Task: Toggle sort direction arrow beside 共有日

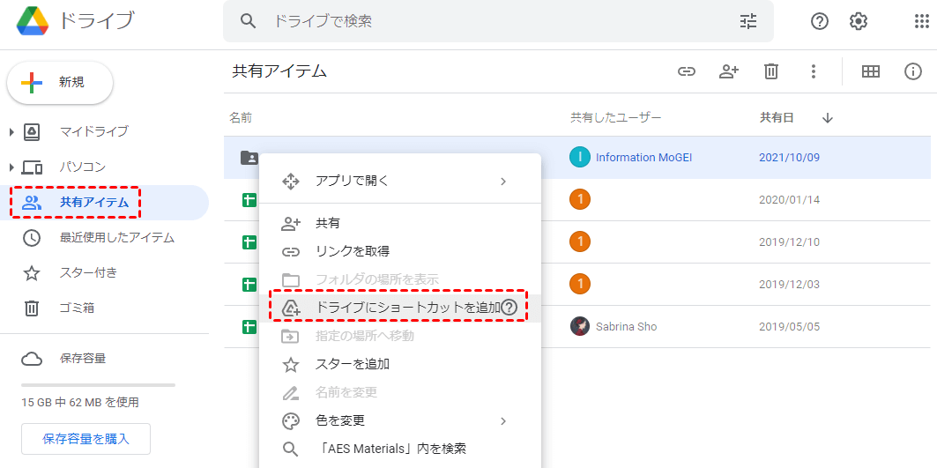Action: click(828, 118)
